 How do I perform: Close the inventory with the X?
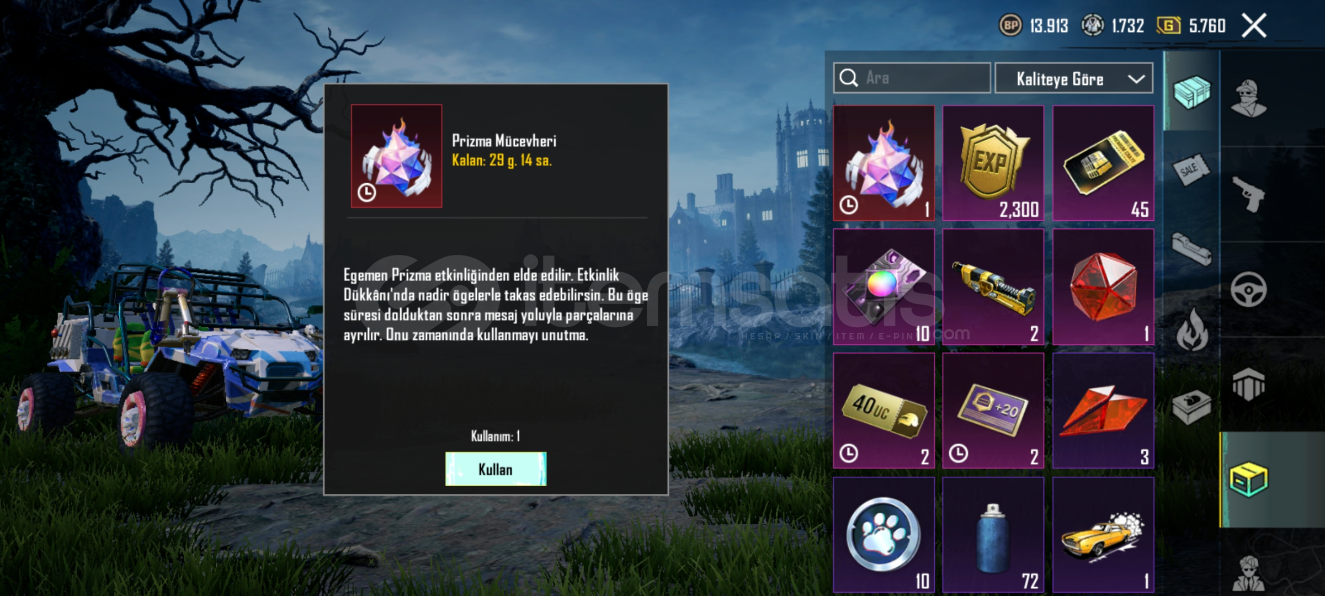click(x=1254, y=25)
